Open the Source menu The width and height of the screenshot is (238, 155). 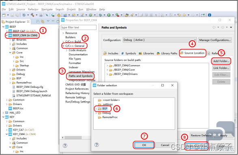(x=21, y=9)
